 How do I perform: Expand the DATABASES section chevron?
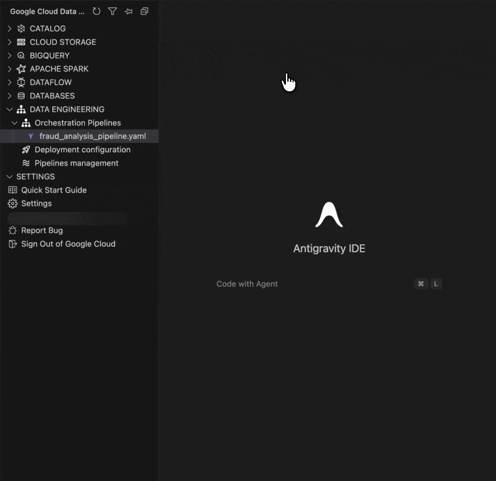(x=9, y=96)
